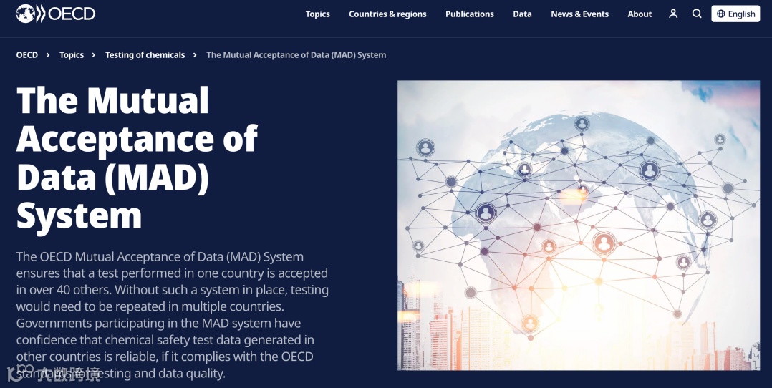This screenshot has width=772, height=388.
Task: Open the About menu
Action: click(640, 14)
